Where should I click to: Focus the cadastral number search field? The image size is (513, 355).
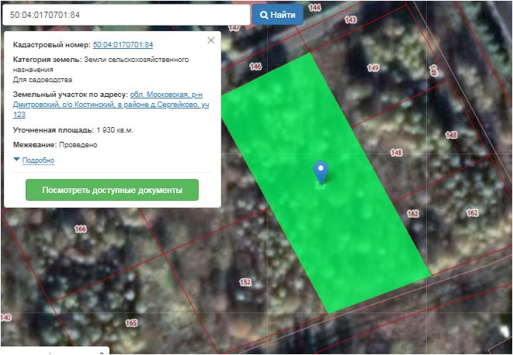pyautogui.click(x=126, y=15)
